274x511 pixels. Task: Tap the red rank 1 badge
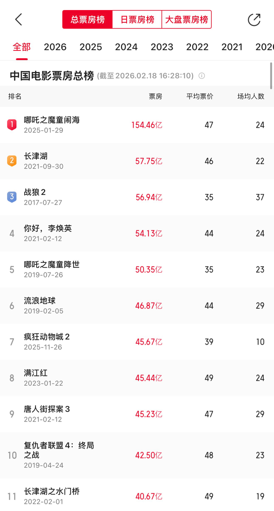pyautogui.click(x=12, y=125)
